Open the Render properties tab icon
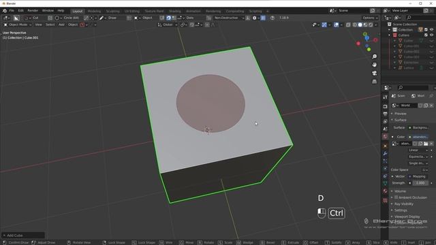 (x=385, y=106)
